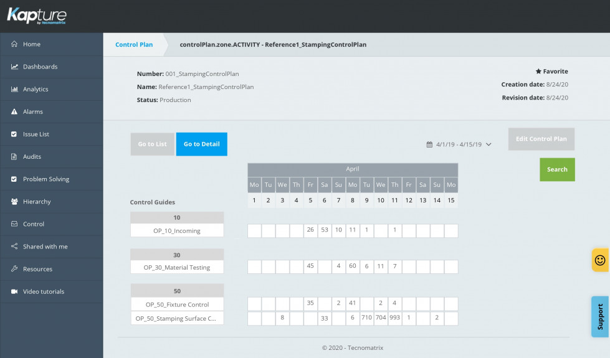Navigate to Audits
The width and height of the screenshot is (610, 358).
click(x=52, y=157)
